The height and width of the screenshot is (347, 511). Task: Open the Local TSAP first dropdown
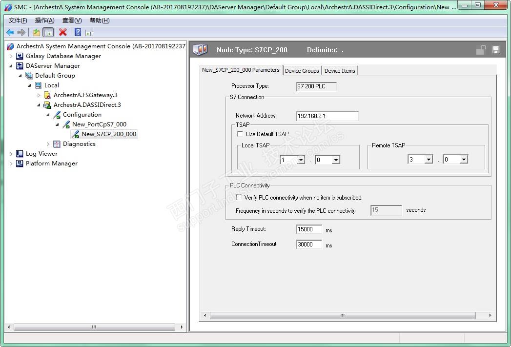(301, 160)
